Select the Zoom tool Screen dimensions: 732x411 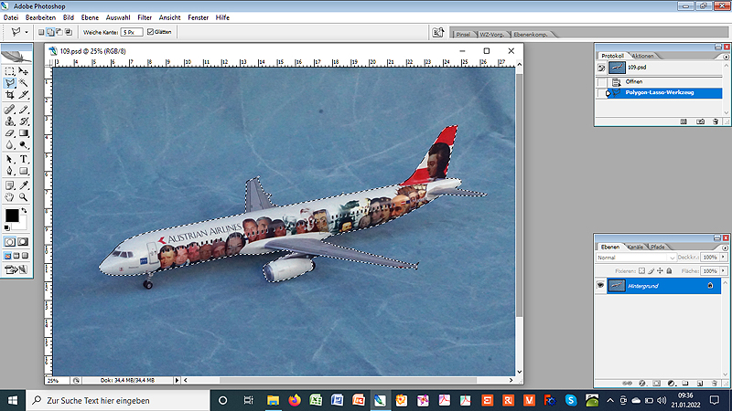tap(24, 197)
